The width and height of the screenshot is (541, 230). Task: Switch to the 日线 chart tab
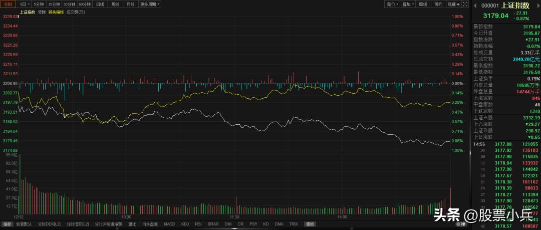point(100,5)
